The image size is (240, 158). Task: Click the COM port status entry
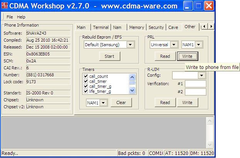(x=156, y=153)
